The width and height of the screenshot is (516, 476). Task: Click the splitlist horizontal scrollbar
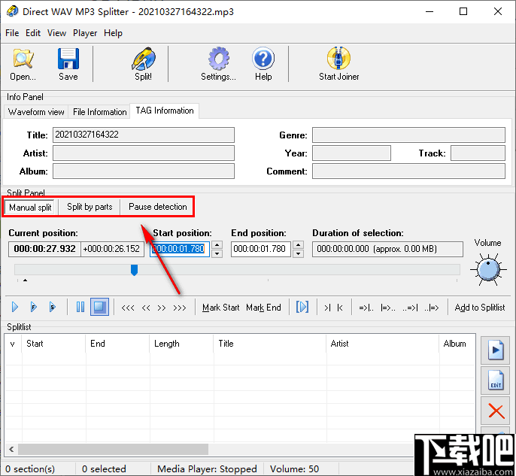[113, 449]
